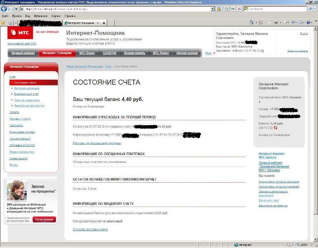
Task: Click the green Refresh page icon
Action: pos(233,9)
